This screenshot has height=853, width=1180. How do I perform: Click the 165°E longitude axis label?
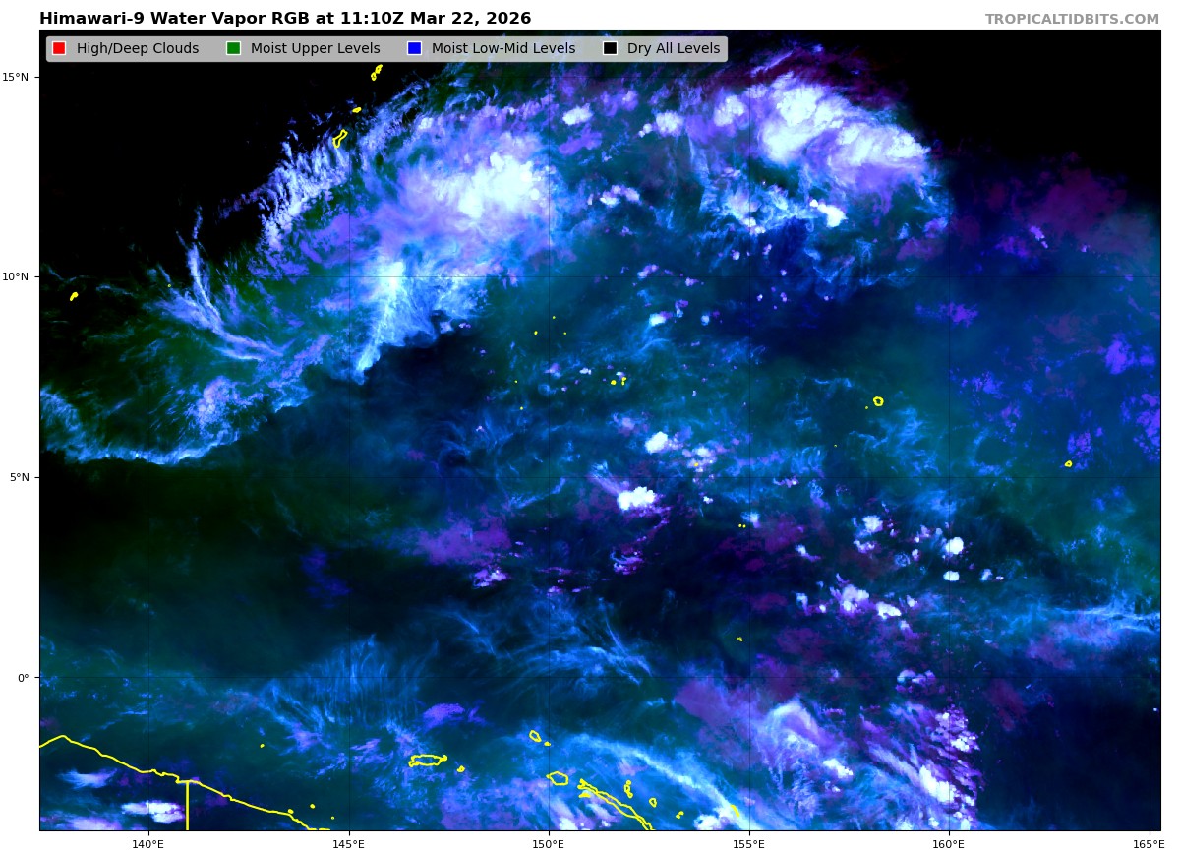point(1147,843)
